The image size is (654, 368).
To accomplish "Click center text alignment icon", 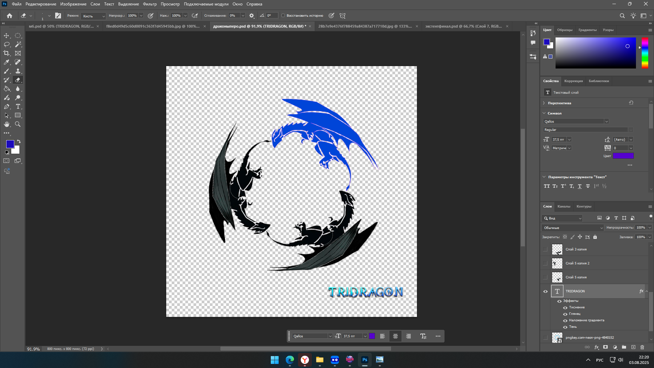I will [x=395, y=336].
